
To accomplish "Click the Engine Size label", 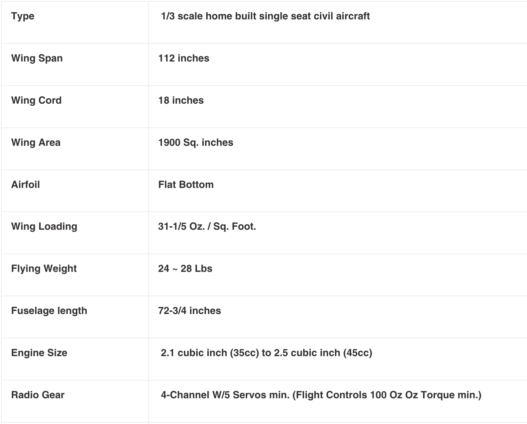I will coord(39,353).
